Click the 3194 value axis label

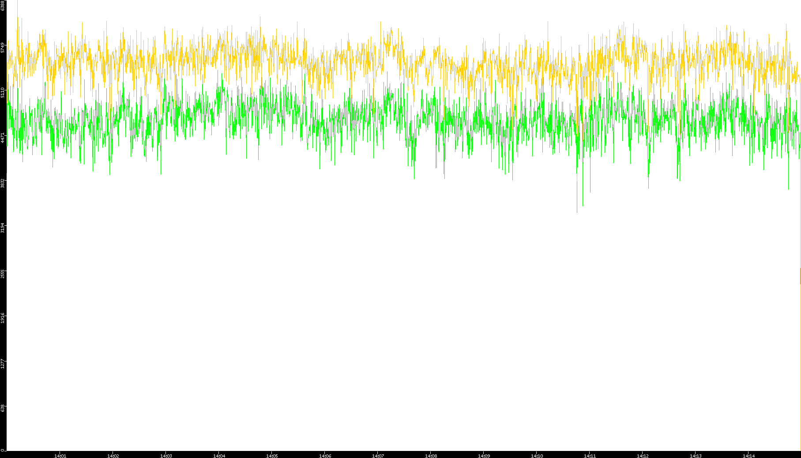coord(3,227)
